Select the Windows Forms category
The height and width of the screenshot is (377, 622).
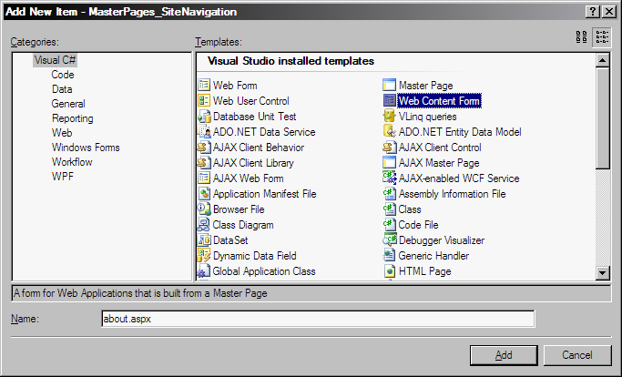86,148
